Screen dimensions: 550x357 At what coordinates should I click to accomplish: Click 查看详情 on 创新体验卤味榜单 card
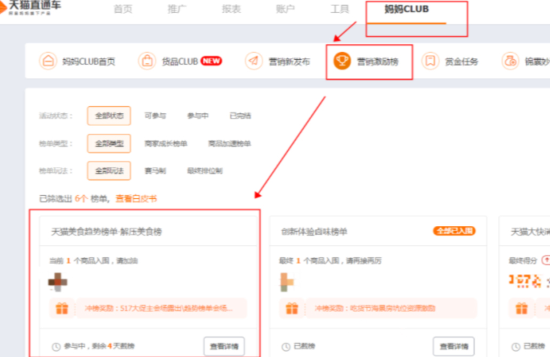point(453,346)
